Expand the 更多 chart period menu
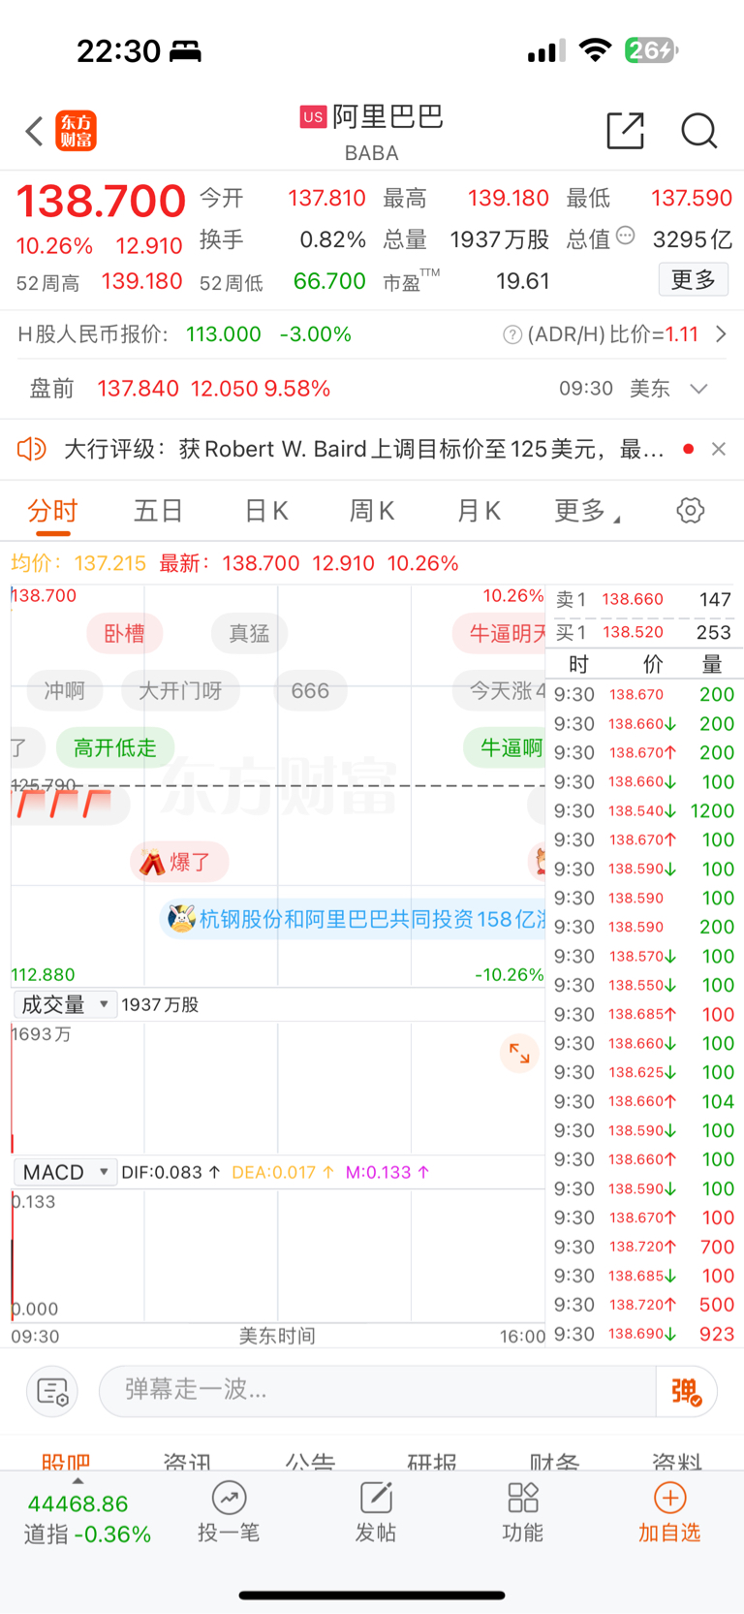 coord(587,511)
